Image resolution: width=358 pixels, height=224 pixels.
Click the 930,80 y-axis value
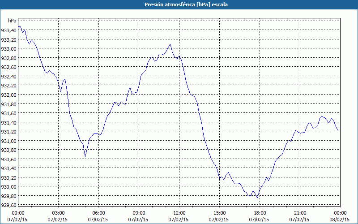pyautogui.click(x=9, y=150)
